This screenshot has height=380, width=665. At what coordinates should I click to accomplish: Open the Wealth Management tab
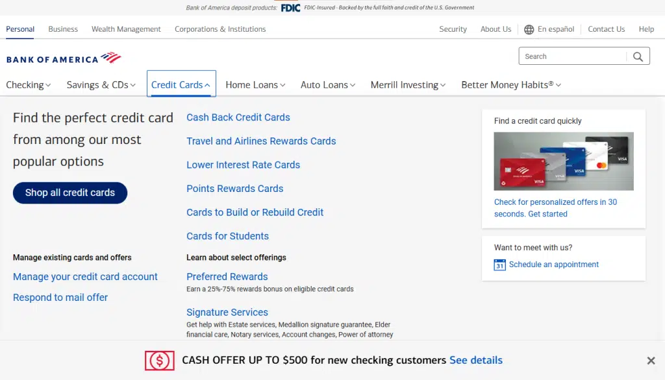click(126, 29)
